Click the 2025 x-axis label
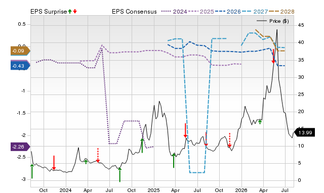Viewport: 324px width, 193px height. tap(154, 190)
